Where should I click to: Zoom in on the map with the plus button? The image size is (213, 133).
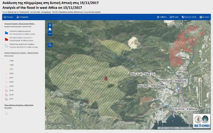pos(50,25)
